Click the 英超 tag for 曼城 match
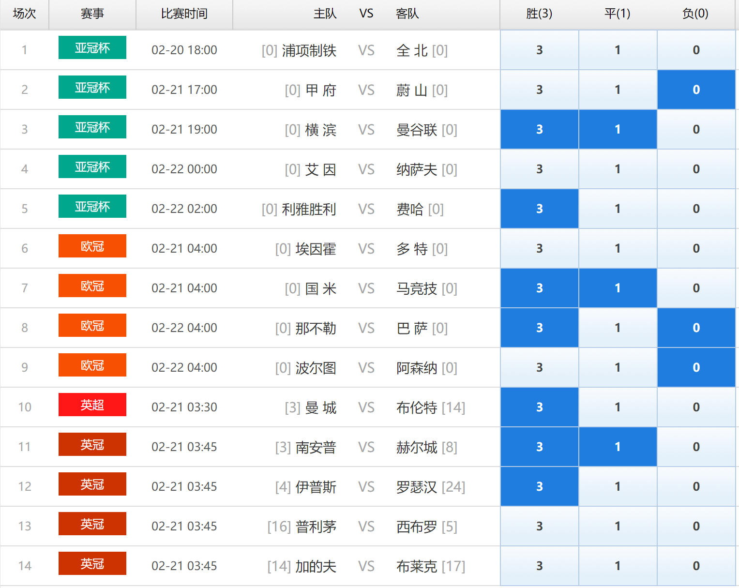739x588 pixels. click(92, 405)
